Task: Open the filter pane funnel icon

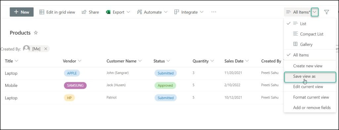Action: click(x=327, y=12)
